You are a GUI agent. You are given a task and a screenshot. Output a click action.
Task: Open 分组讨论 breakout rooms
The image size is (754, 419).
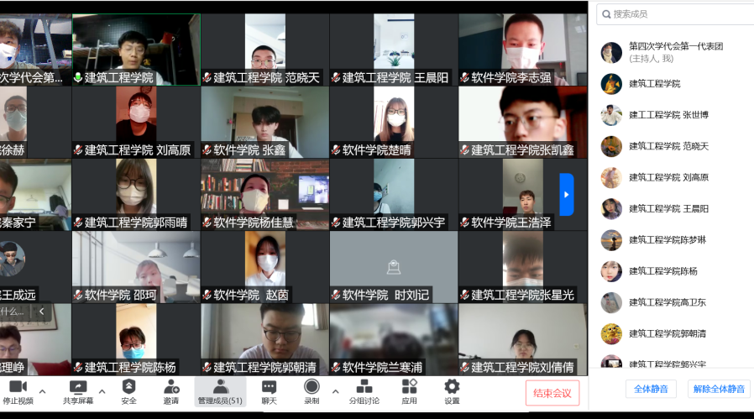tap(364, 387)
